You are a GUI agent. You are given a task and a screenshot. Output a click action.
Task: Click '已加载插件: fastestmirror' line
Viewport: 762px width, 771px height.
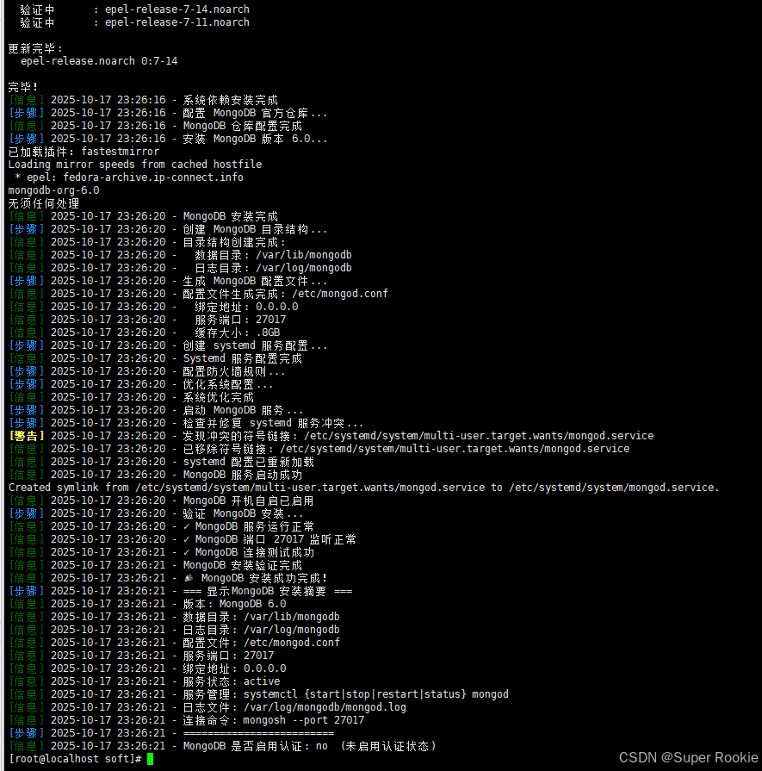coord(84,152)
